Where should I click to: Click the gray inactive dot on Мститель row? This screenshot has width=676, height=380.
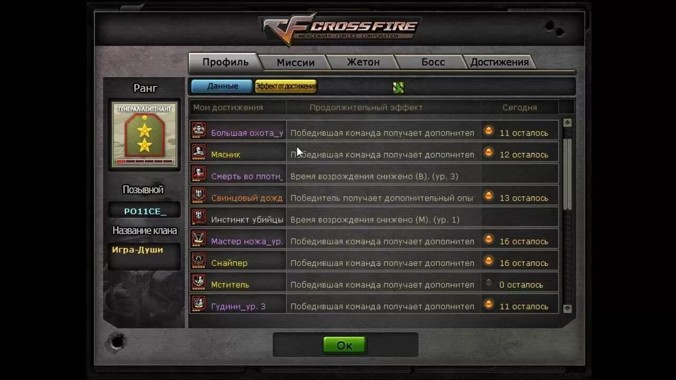coord(489,282)
